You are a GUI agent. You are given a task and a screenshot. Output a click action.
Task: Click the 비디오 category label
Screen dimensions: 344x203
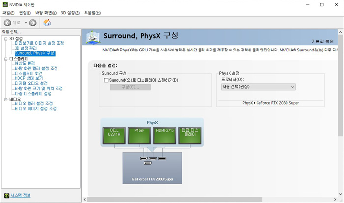pyautogui.click(x=15, y=100)
